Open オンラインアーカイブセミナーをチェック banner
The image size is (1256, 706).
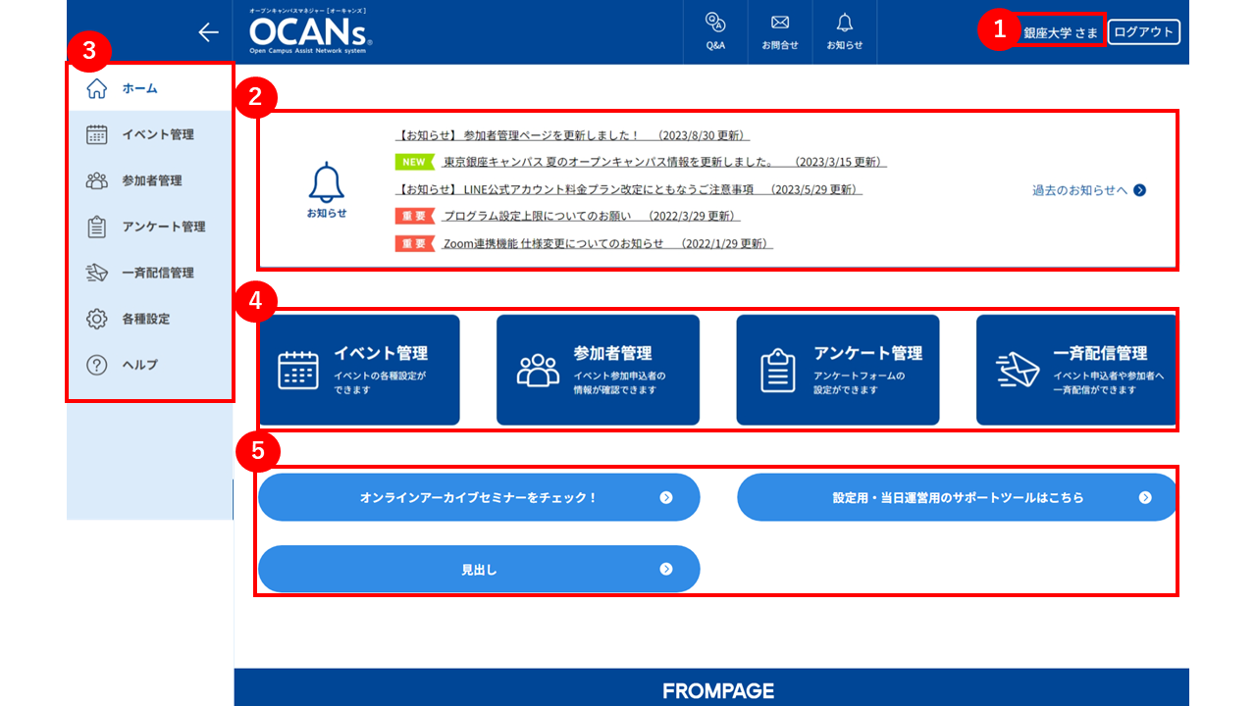coord(479,497)
